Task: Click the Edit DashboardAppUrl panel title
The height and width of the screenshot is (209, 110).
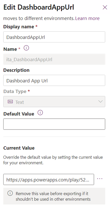Action: (39, 7)
